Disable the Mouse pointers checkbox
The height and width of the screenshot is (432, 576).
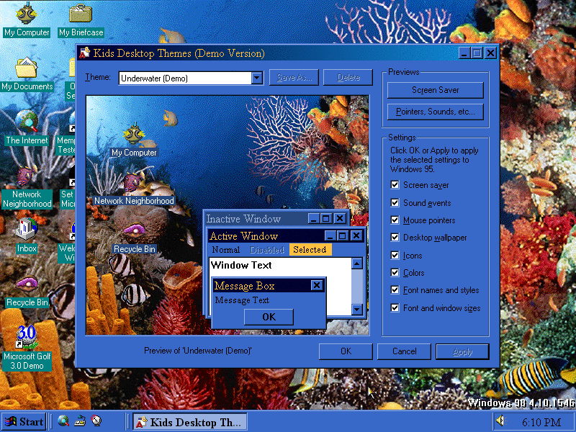(395, 220)
